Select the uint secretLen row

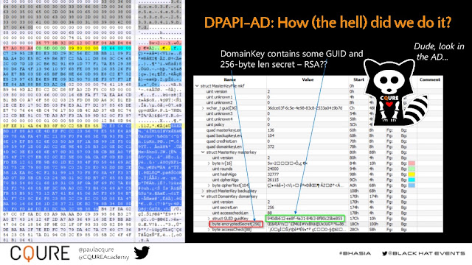[x=318, y=208]
